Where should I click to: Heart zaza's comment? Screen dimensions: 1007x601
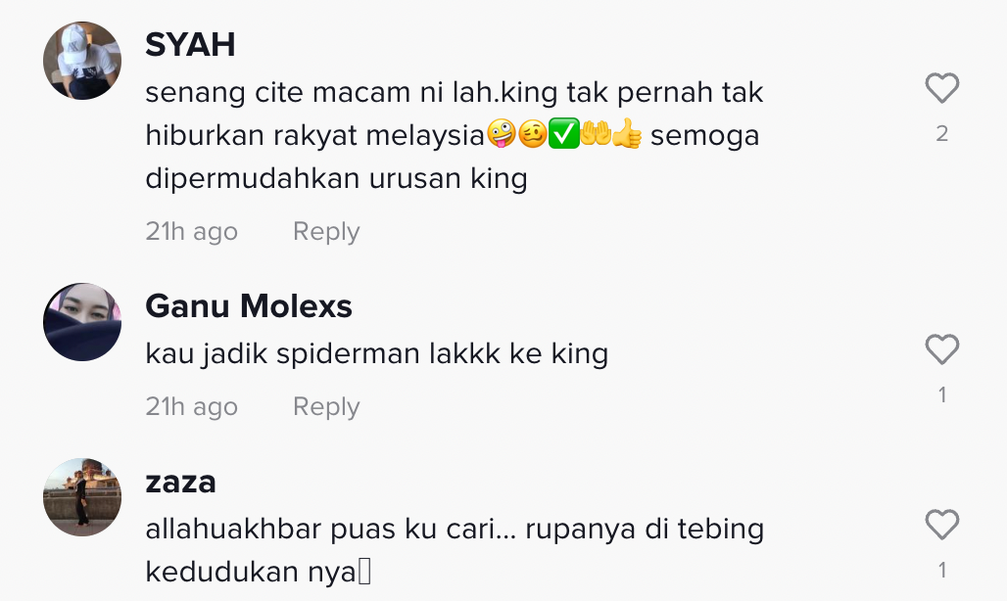[941, 526]
